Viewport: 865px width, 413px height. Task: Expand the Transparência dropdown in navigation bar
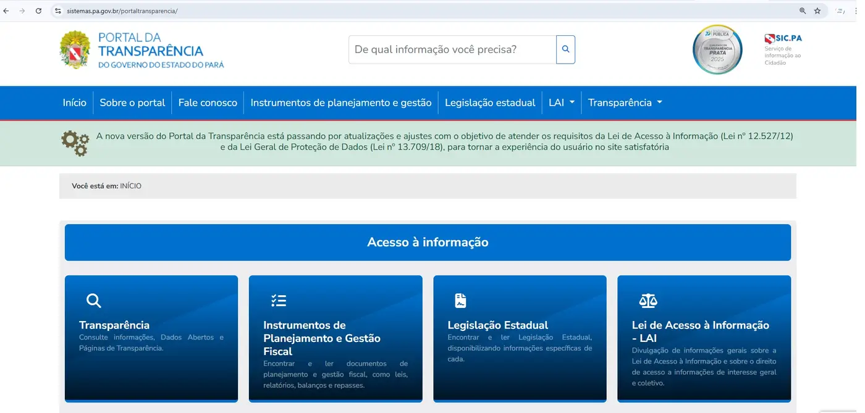coord(625,102)
